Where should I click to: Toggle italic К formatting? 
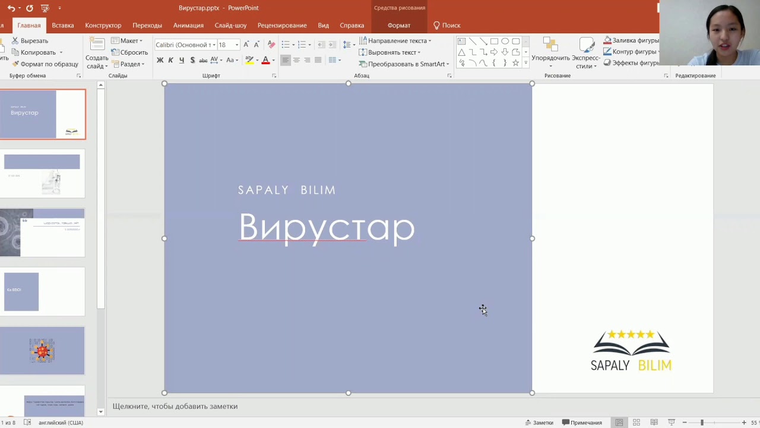click(170, 60)
